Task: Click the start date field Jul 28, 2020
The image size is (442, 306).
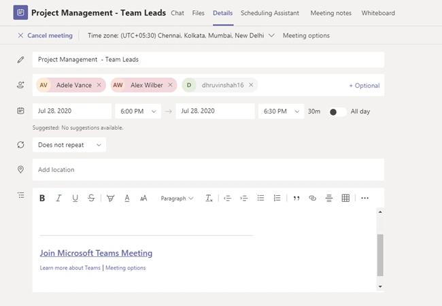Action: pos(72,111)
